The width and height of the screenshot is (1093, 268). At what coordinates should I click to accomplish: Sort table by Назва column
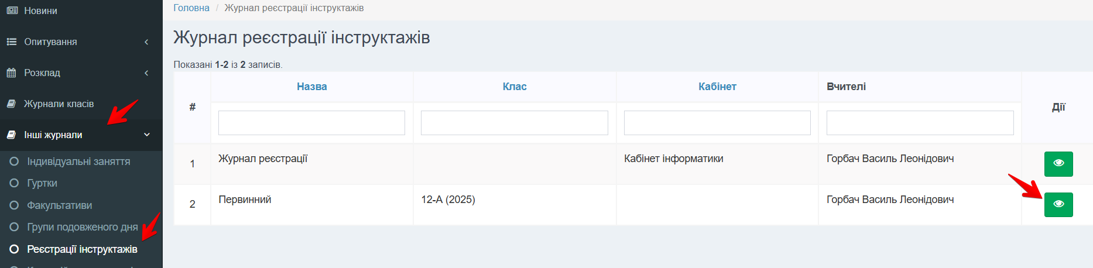311,87
